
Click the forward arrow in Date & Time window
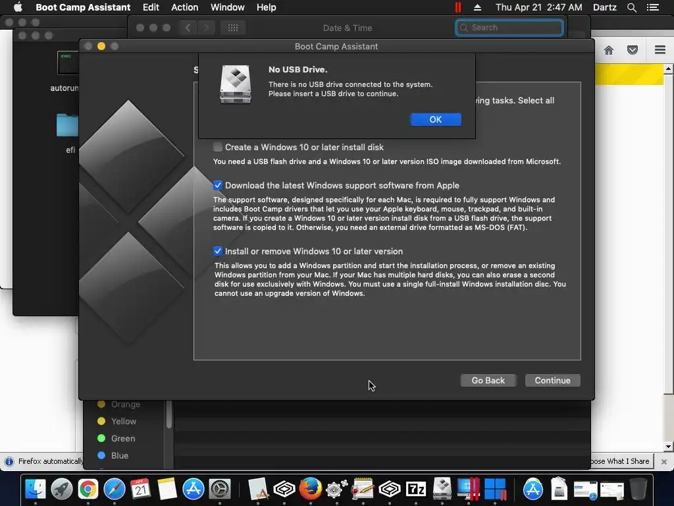click(206, 28)
